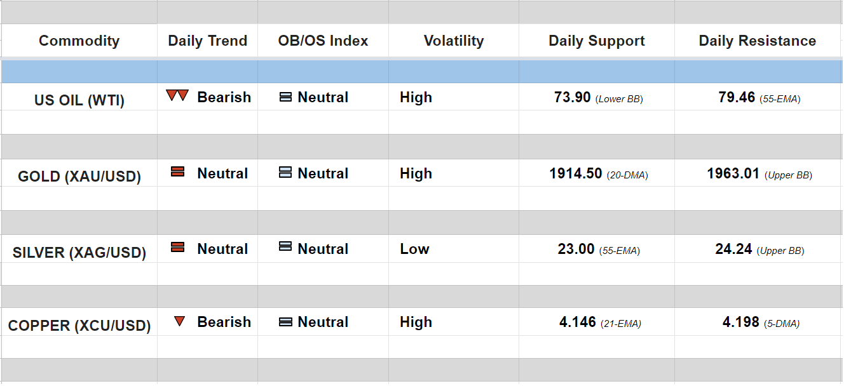
Task: Click the Silver OB/OS neutral bars icon
Action: (x=285, y=247)
